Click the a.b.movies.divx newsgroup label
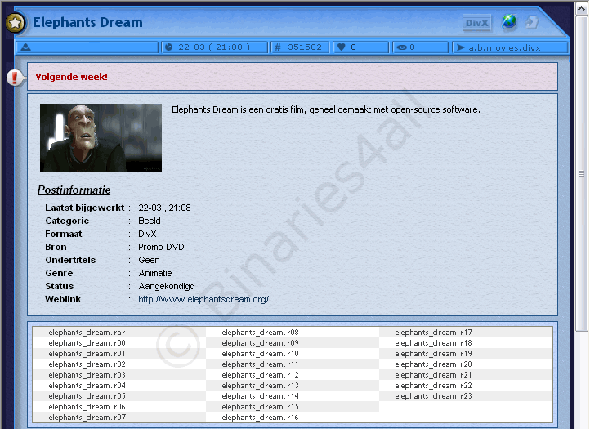This screenshot has width=590, height=429. [504, 47]
